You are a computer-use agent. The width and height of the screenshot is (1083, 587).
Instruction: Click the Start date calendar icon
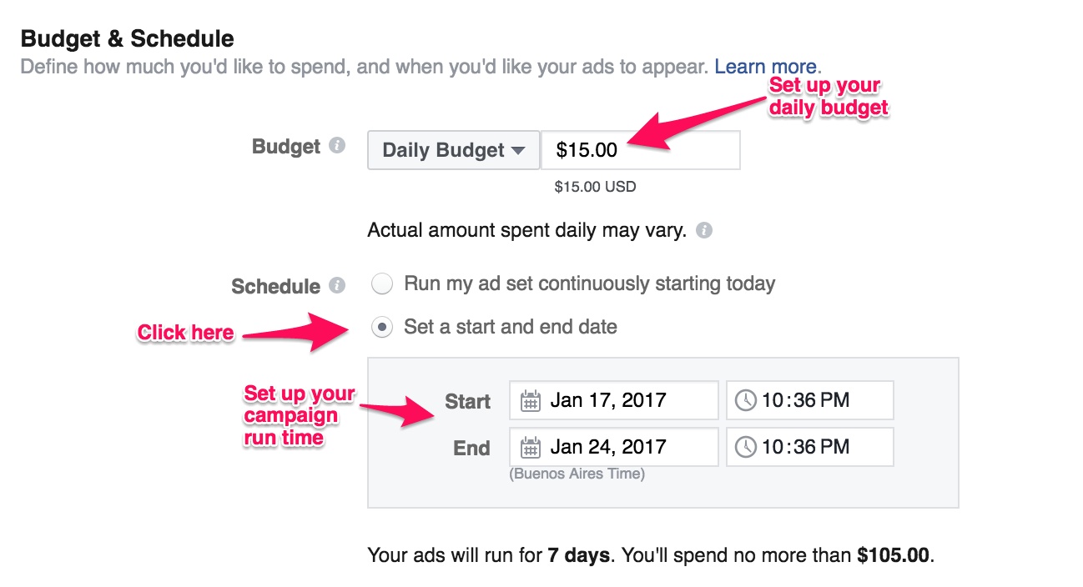click(x=530, y=401)
